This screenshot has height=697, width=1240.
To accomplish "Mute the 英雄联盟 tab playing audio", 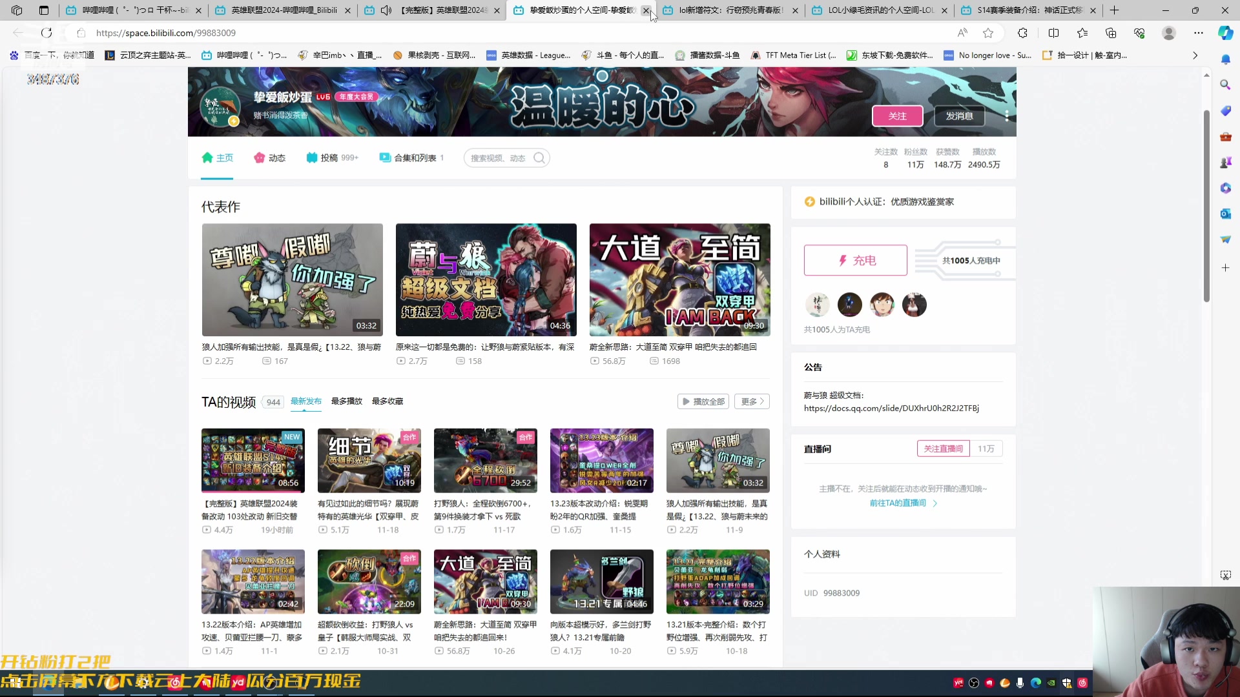I will tap(387, 10).
